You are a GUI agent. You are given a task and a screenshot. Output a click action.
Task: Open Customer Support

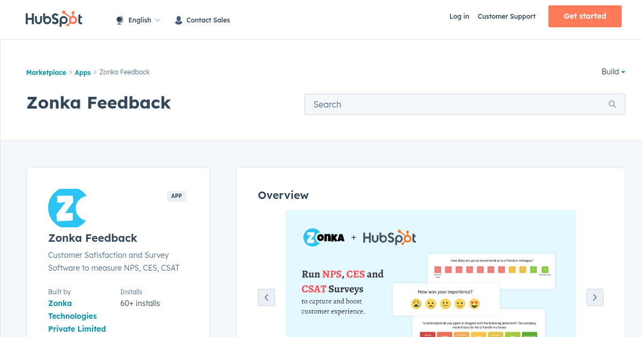[507, 17]
